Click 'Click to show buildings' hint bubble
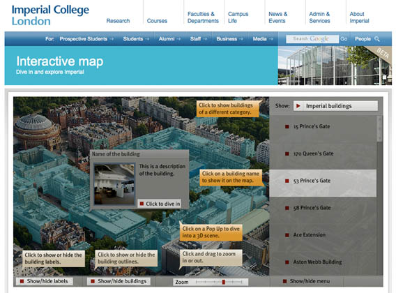 pyautogui.click(x=227, y=109)
